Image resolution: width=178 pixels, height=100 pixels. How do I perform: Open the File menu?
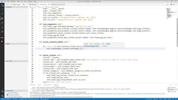pyautogui.click(x=5, y=1)
